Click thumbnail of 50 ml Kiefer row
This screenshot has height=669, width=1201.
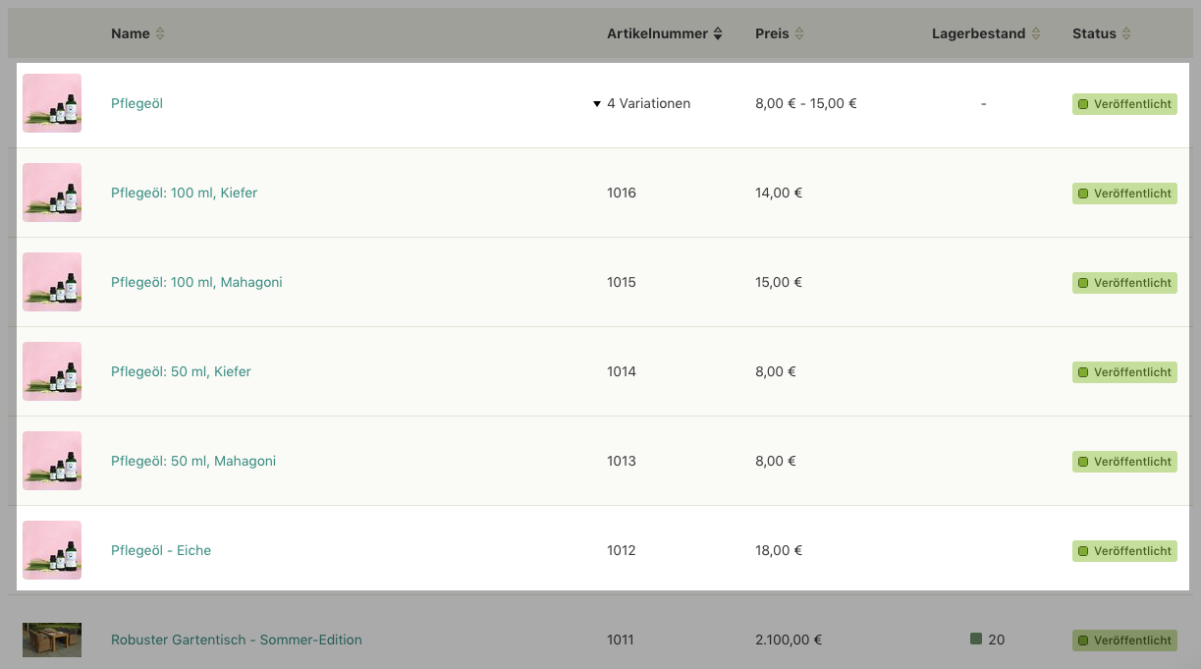coord(52,371)
